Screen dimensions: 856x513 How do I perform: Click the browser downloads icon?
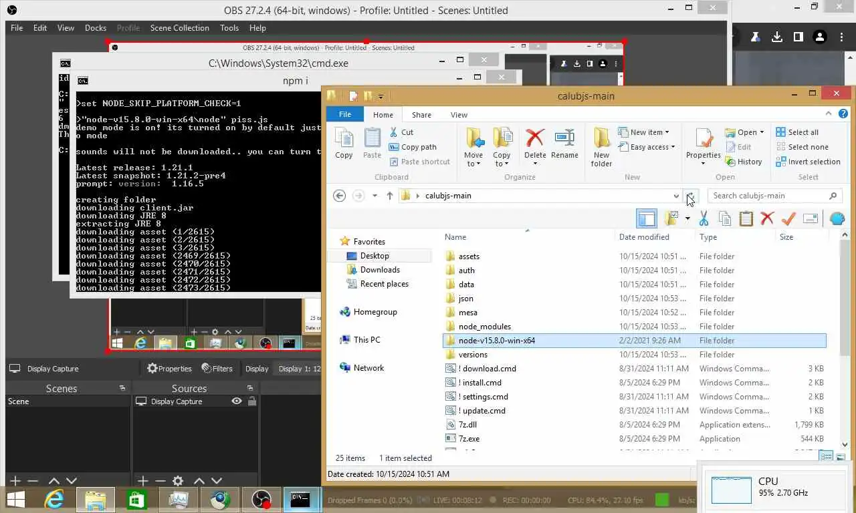click(x=777, y=37)
